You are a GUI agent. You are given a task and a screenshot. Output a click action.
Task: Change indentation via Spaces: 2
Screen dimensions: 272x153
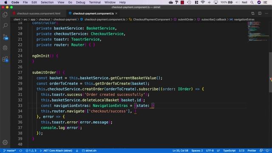(x=197, y=150)
